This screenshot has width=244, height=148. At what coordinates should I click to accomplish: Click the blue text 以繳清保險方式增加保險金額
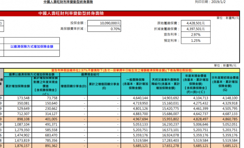coord(32,46)
